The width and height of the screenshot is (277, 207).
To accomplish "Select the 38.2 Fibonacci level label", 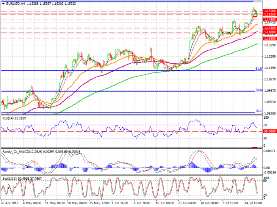I will click(259, 111).
